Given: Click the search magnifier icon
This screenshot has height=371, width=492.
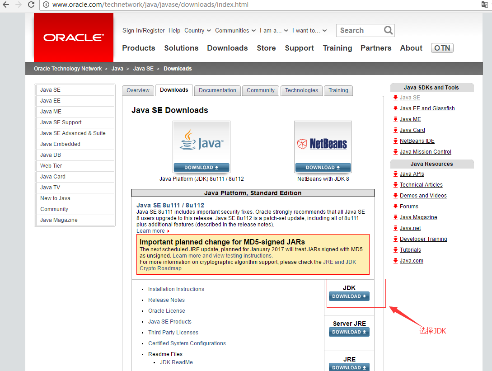Looking at the screenshot, I should click(x=388, y=30).
